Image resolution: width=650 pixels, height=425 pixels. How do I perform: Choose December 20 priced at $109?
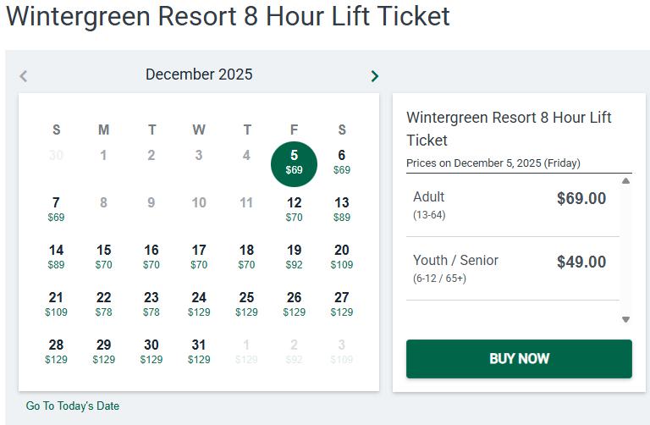(342, 257)
